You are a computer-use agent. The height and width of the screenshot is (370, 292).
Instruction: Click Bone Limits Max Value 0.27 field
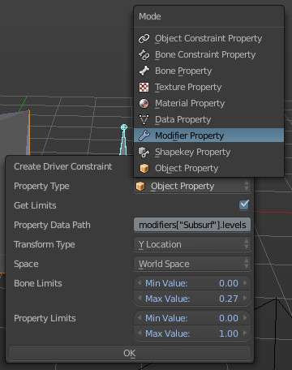tap(192, 299)
